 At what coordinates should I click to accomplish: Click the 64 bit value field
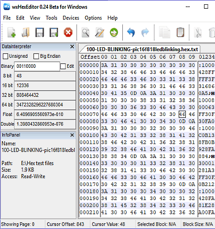(x=45, y=105)
